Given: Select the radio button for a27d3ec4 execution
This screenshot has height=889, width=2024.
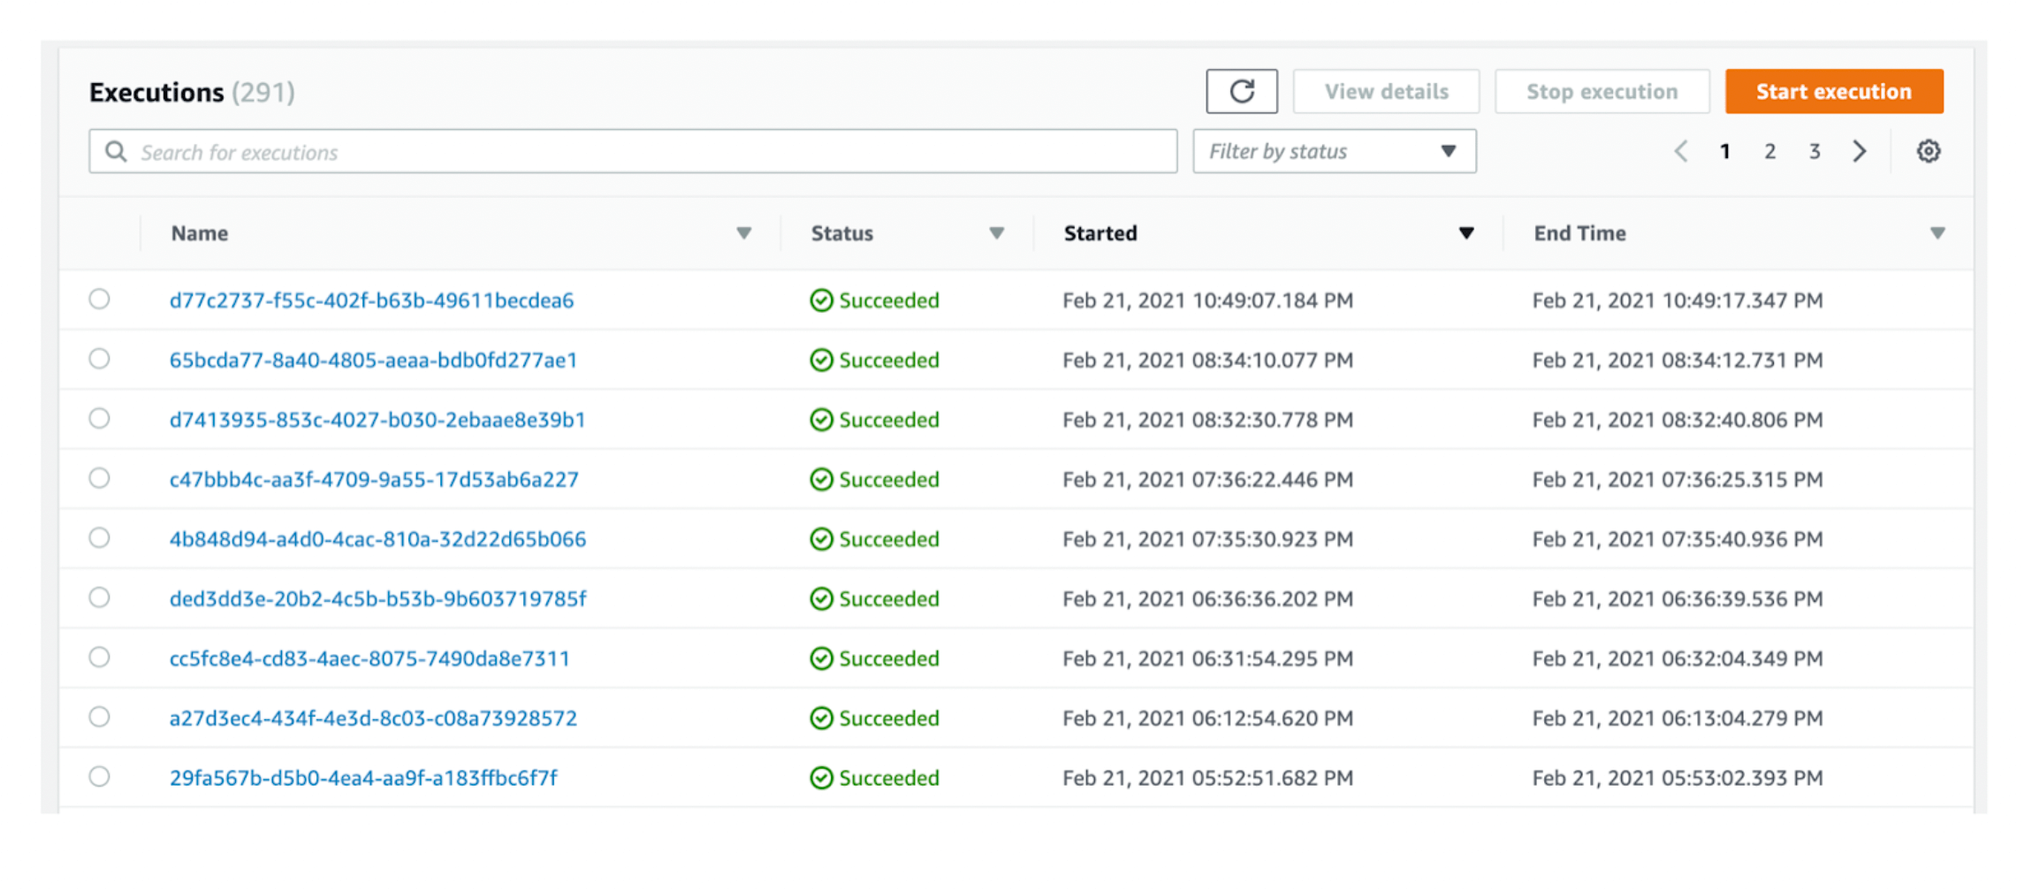Looking at the screenshot, I should 99,716.
